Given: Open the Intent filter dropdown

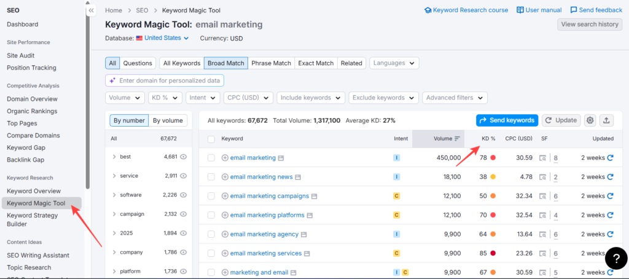Looking at the screenshot, I should tap(203, 98).
